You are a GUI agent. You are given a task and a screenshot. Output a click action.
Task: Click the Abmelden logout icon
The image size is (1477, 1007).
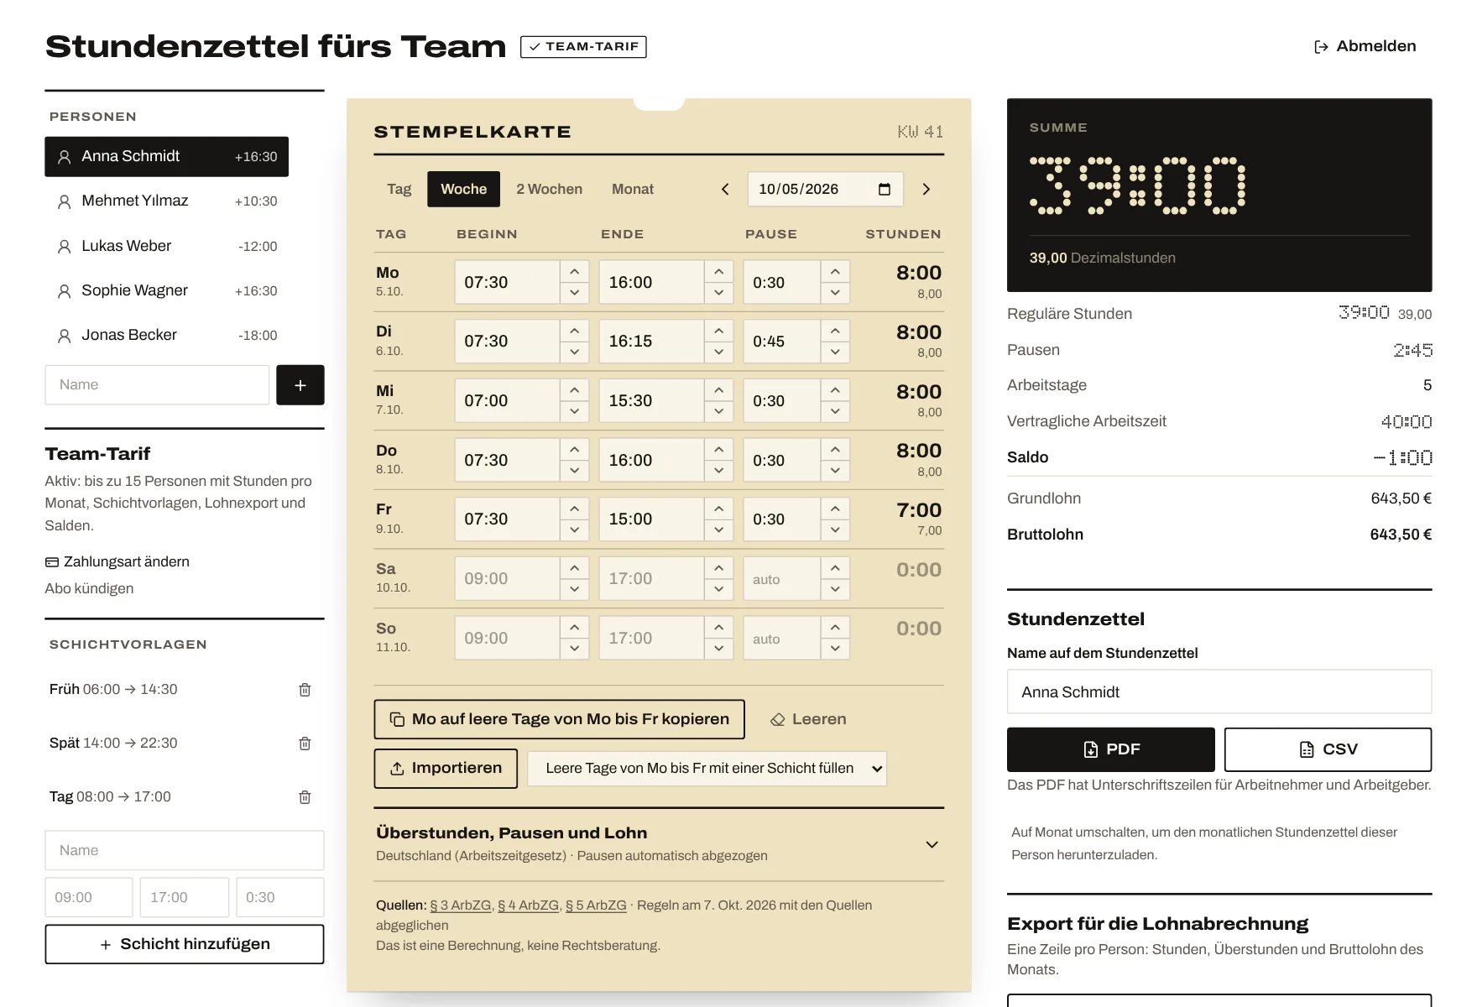pyautogui.click(x=1321, y=47)
